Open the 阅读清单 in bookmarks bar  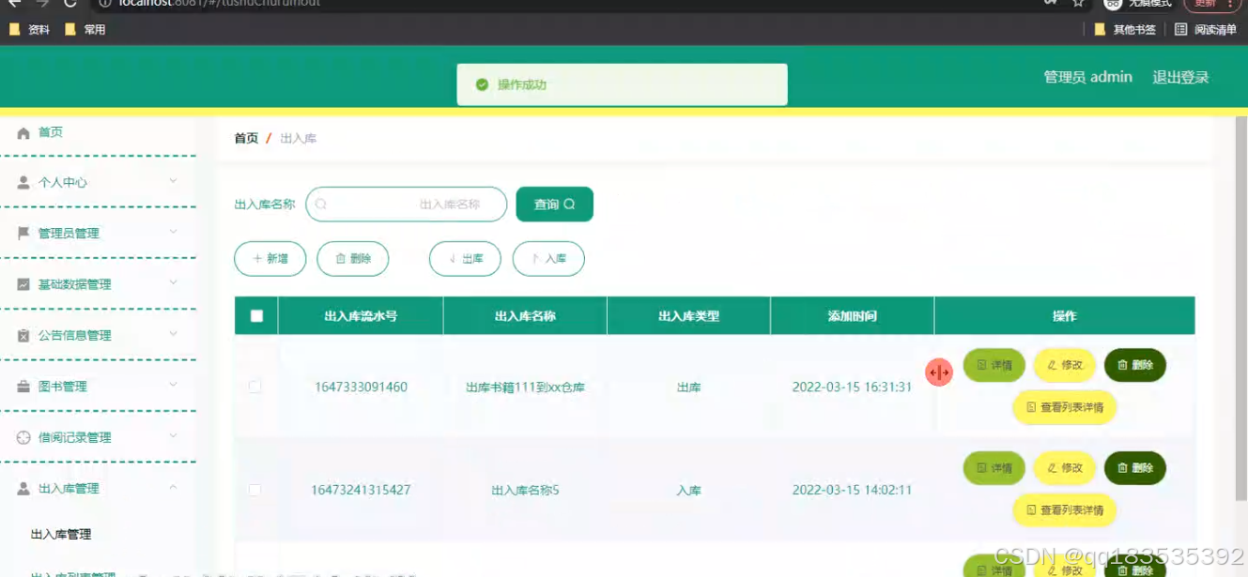coord(1209,29)
